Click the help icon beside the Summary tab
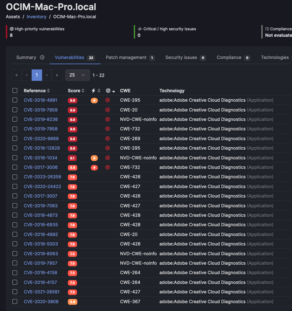The height and width of the screenshot is (311, 292). [42, 57]
